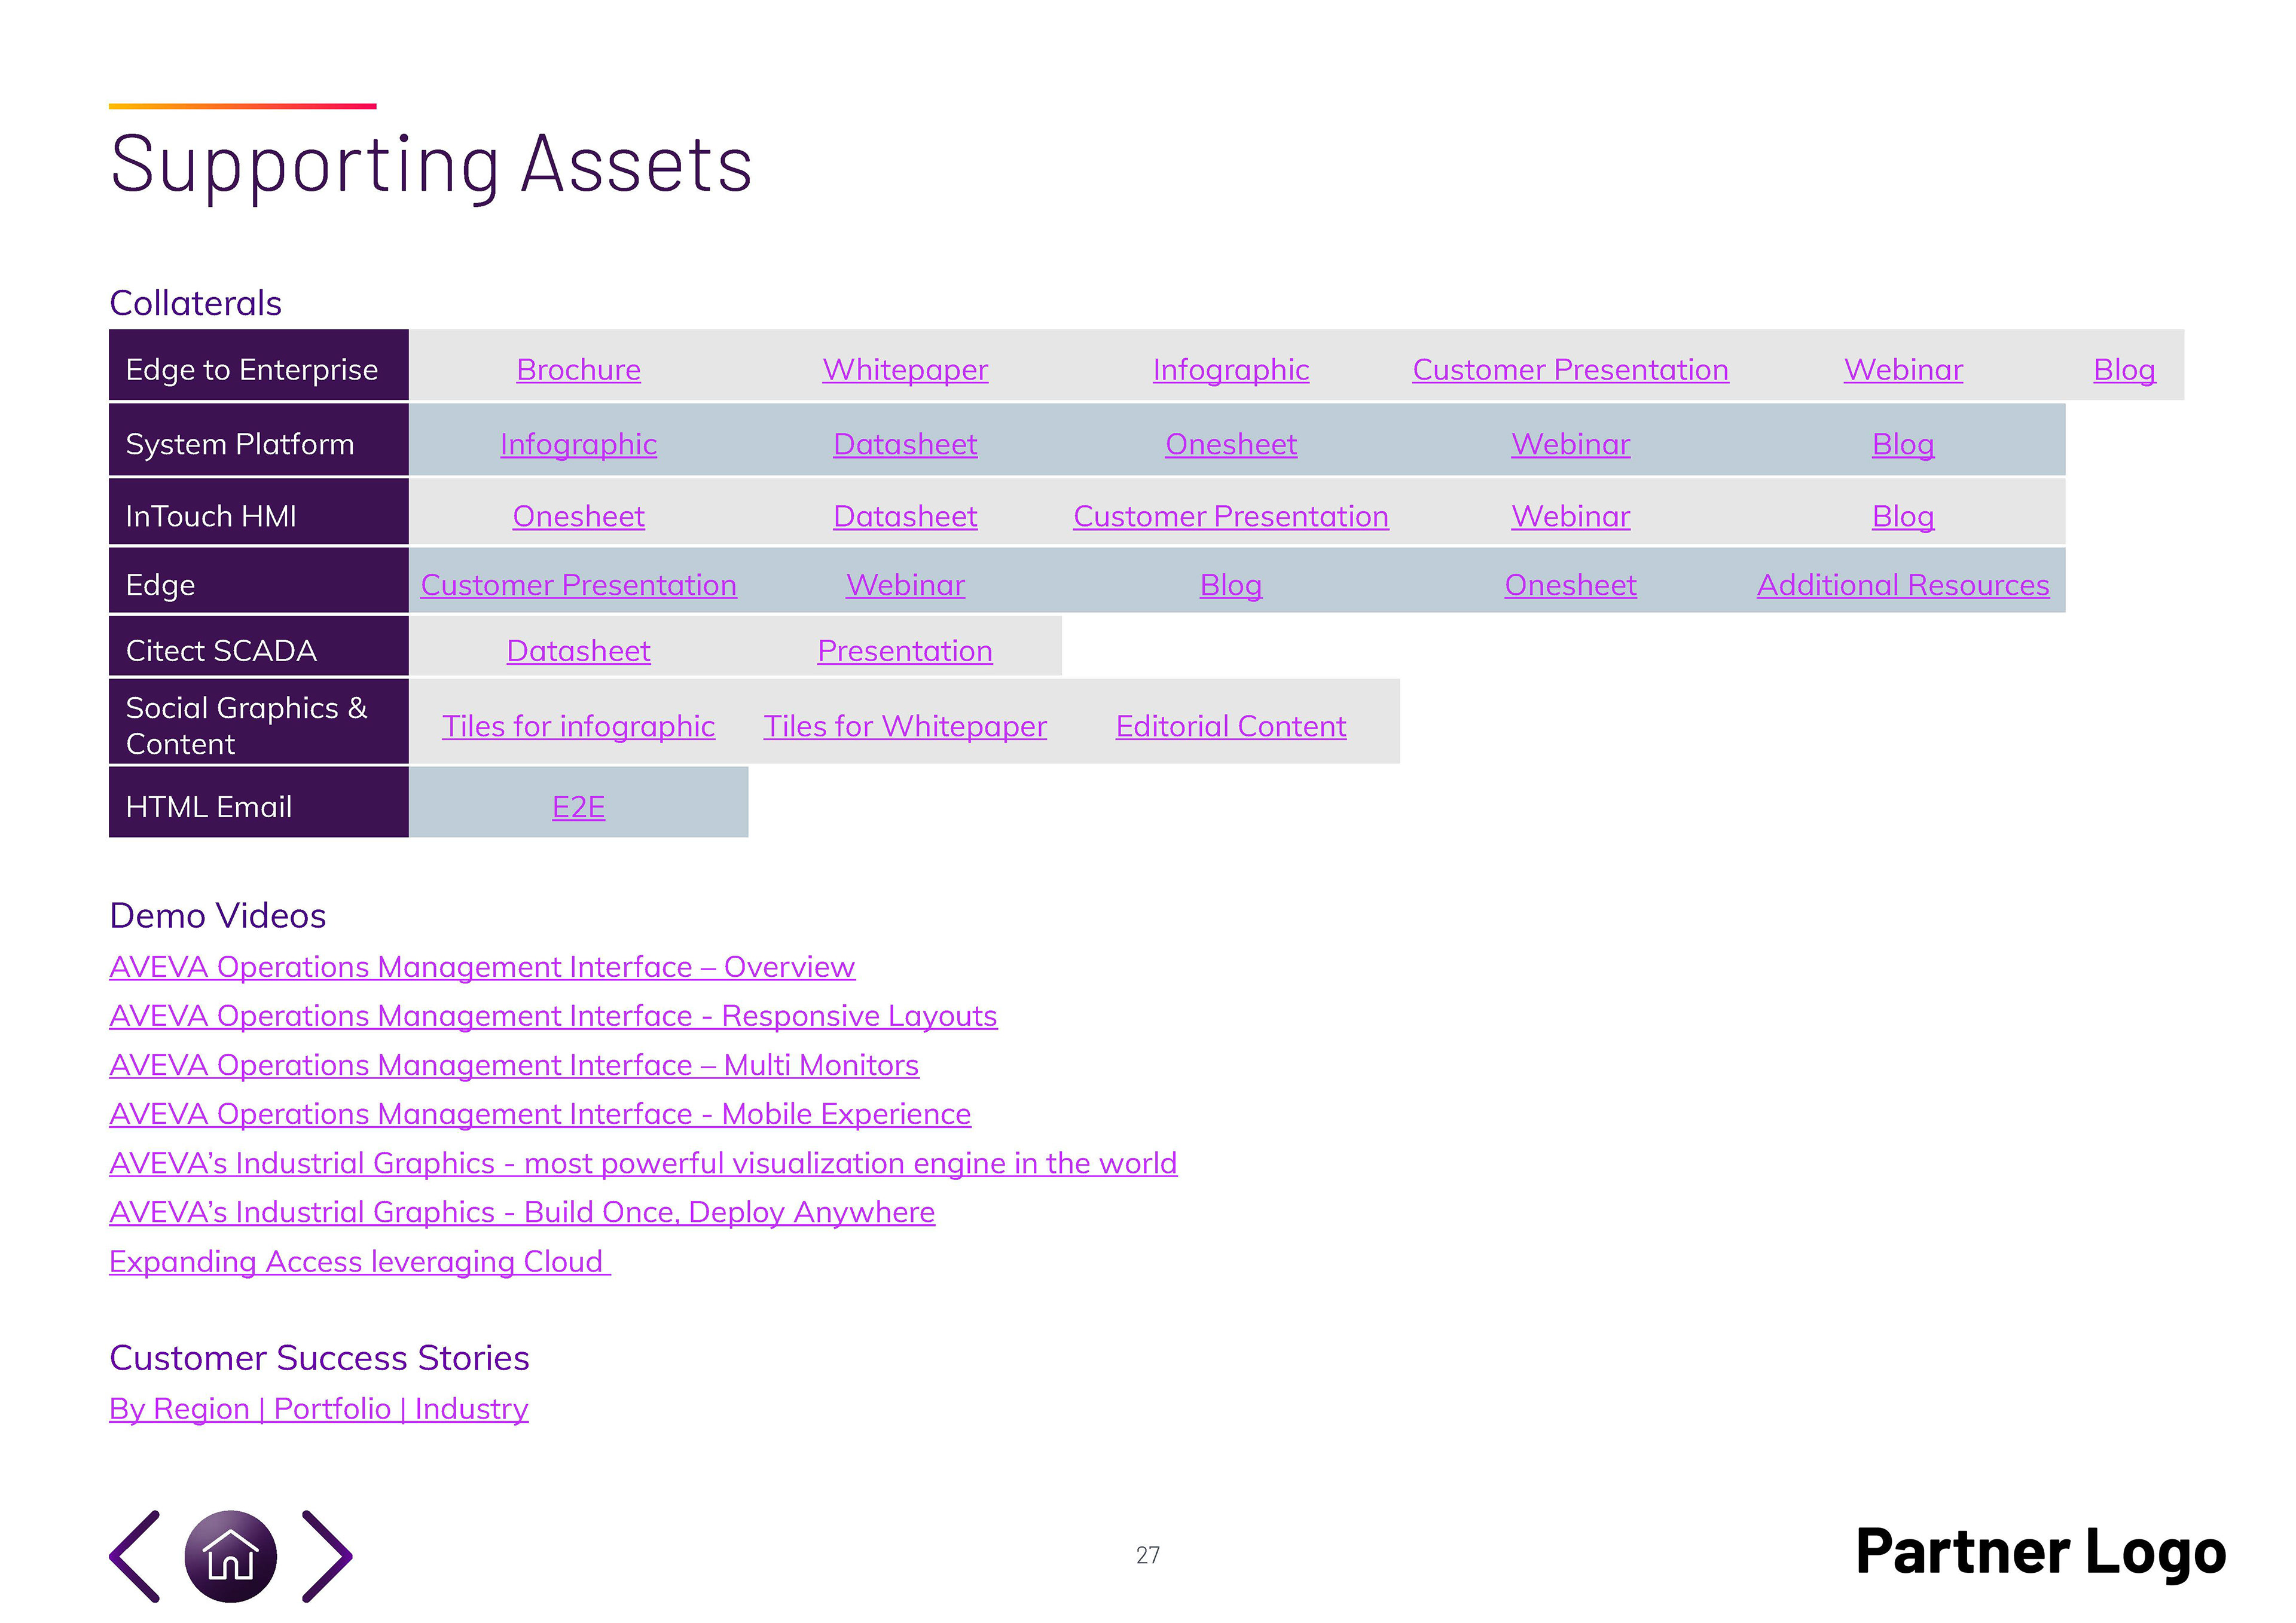Open the Multi Monitors demo video link
This screenshot has height=1623, width=2296.
click(514, 1065)
